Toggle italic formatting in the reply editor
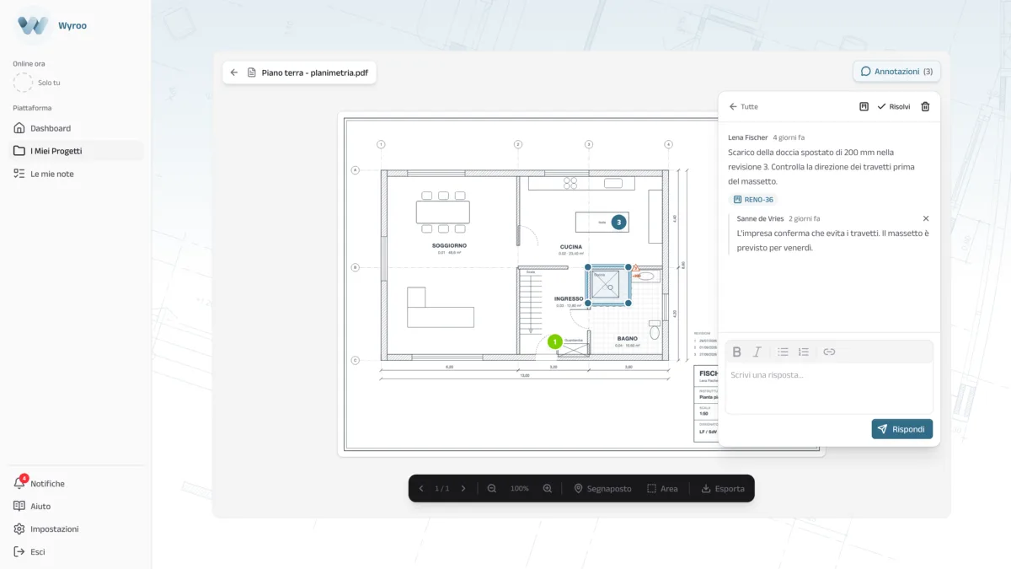Screen dimensions: 1011x569 point(757,352)
